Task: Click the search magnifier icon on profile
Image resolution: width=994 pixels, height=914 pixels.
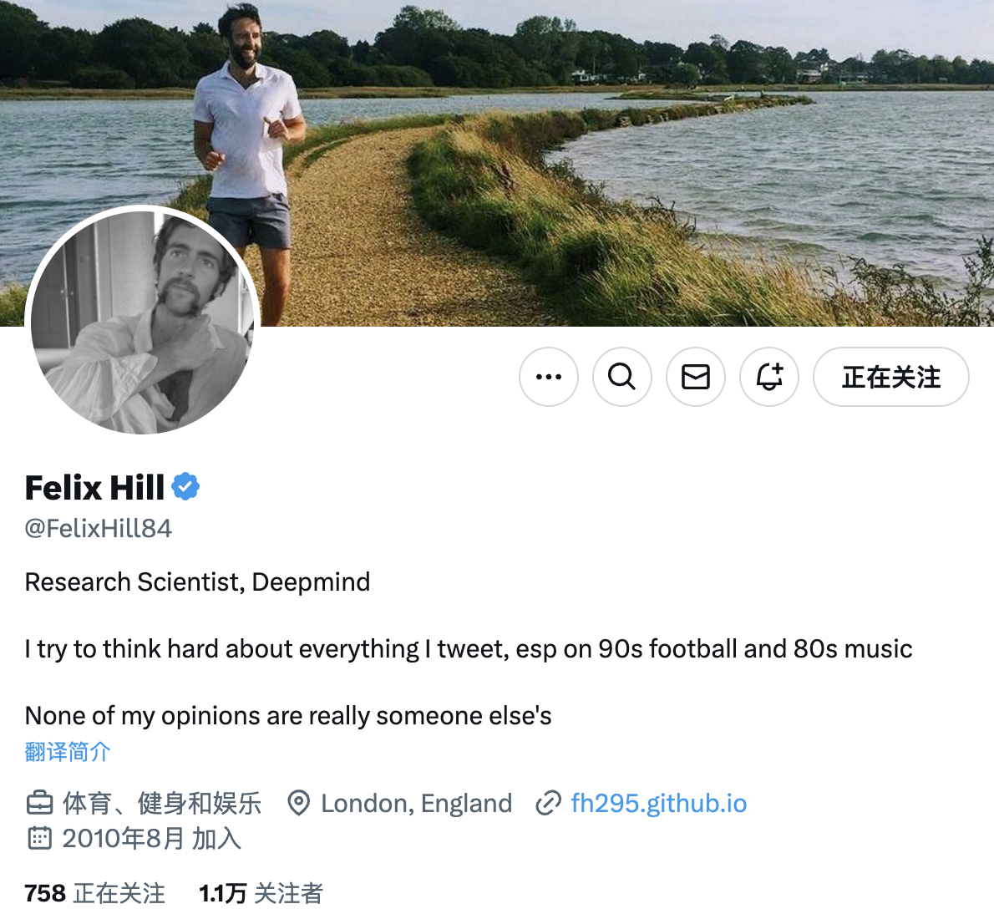Action: (x=621, y=377)
